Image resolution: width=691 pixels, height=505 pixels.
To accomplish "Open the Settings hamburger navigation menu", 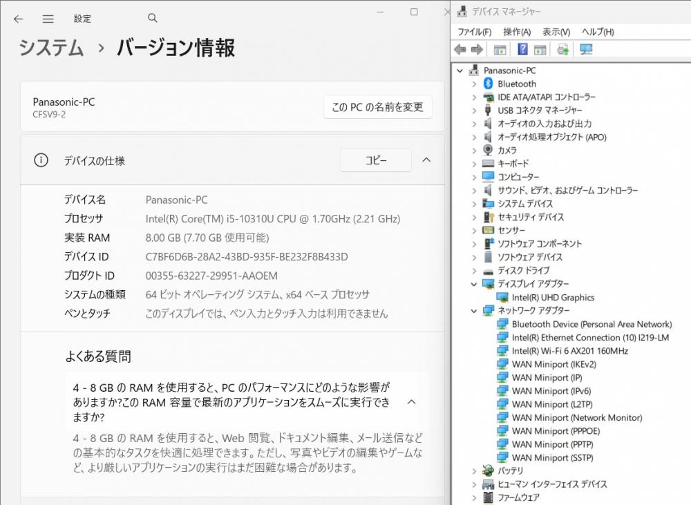I will (x=48, y=19).
